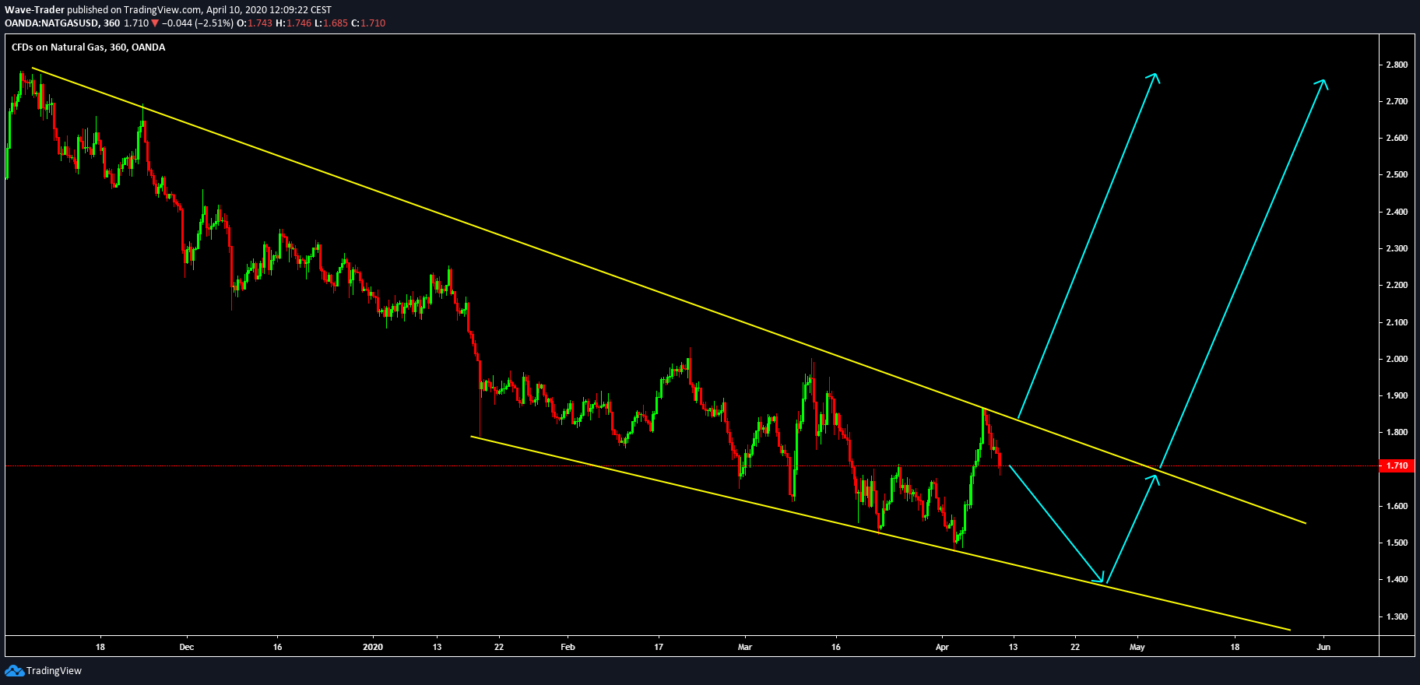
Task: Click the red down-triangle change indicator
Action: point(155,23)
